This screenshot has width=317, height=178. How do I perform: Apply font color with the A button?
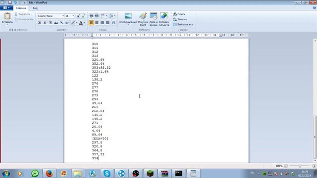click(x=81, y=23)
